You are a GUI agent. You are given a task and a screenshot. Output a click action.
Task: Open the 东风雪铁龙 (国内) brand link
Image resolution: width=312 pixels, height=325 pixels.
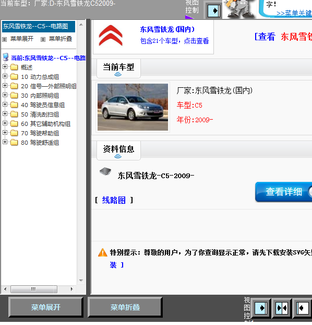[x=167, y=29]
